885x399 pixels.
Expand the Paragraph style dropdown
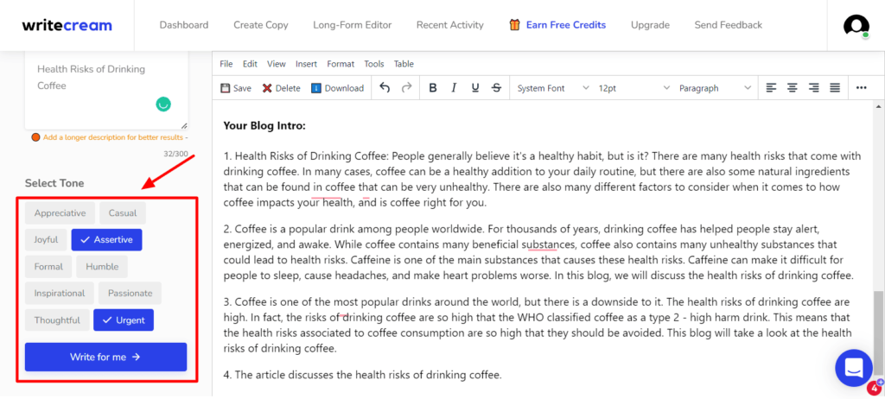coord(714,88)
